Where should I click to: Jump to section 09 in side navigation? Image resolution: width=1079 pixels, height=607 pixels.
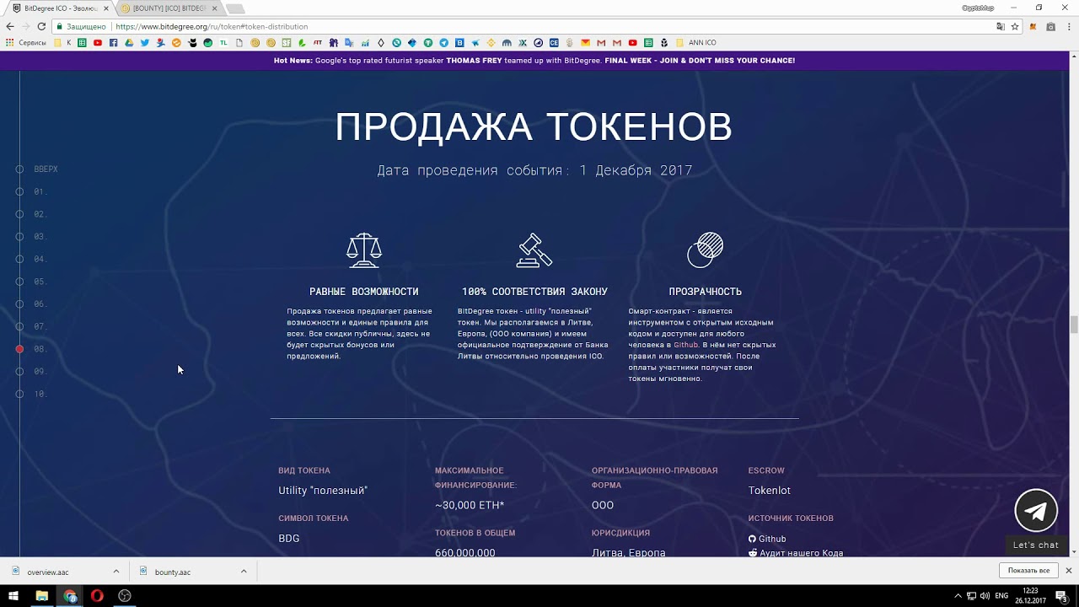pos(31,372)
